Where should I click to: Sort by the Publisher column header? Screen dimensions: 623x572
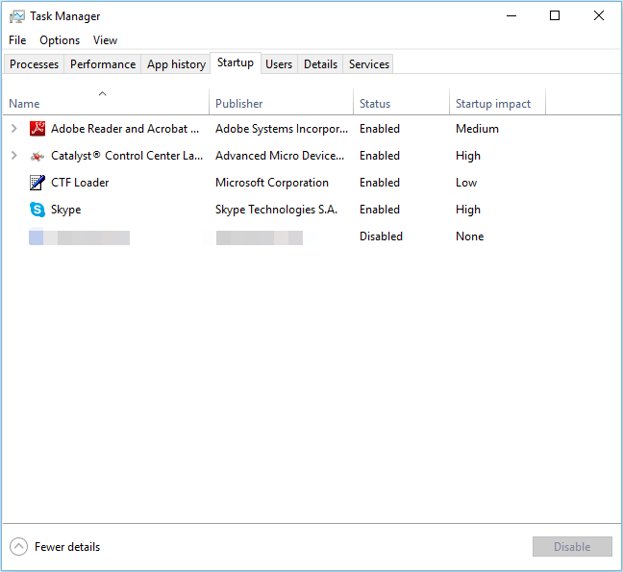coord(282,101)
